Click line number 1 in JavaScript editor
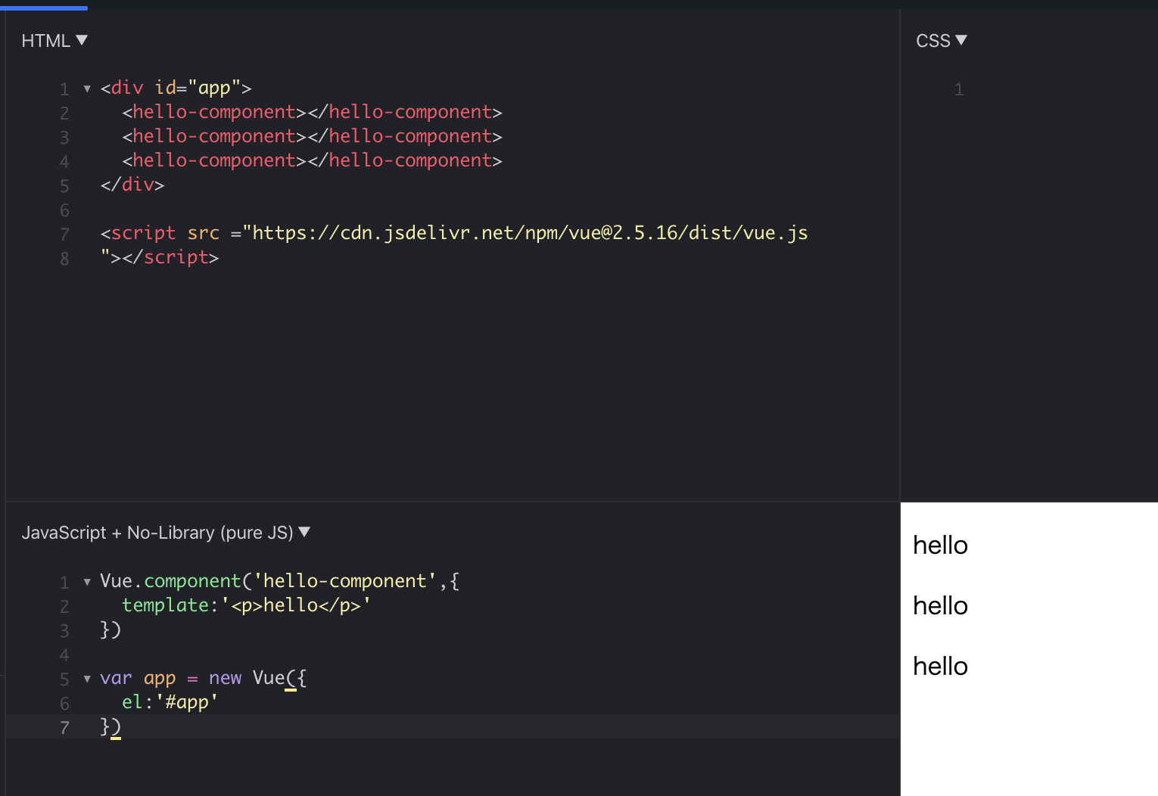The image size is (1158, 796). [64, 582]
